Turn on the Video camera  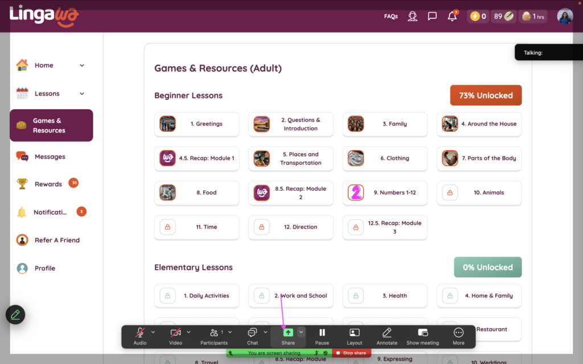tap(175, 336)
